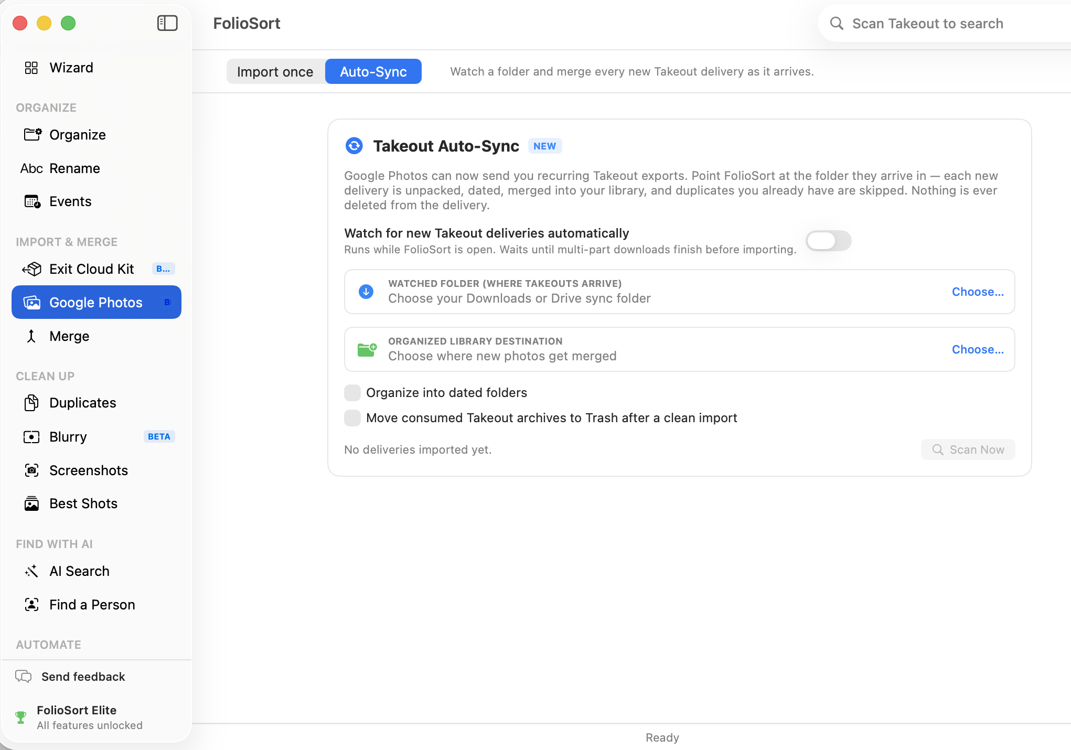Choose the organized library destination

pos(978,349)
